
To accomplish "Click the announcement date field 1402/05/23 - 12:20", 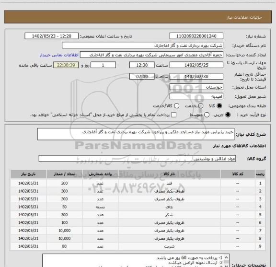I will pyautogui.click(x=52, y=36).
